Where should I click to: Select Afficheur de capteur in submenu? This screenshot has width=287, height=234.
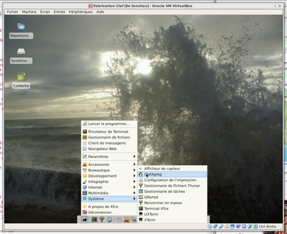[x=172, y=169]
